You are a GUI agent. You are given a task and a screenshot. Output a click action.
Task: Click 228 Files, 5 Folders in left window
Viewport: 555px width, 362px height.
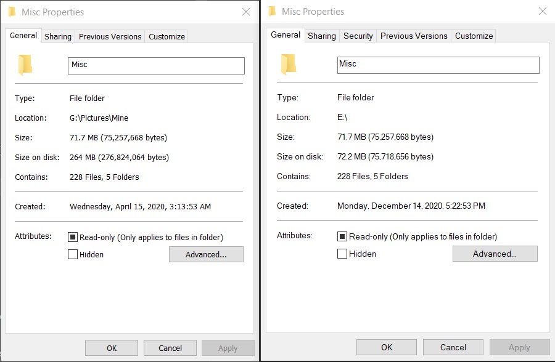[104, 177]
